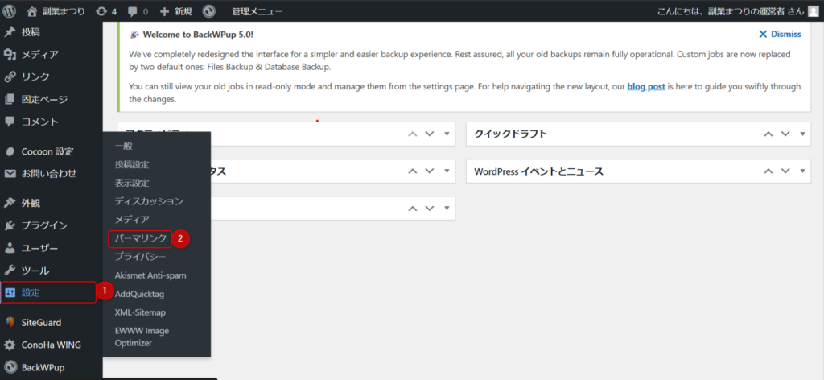
Task: Select 一般 in settings submenu
Action: click(123, 147)
